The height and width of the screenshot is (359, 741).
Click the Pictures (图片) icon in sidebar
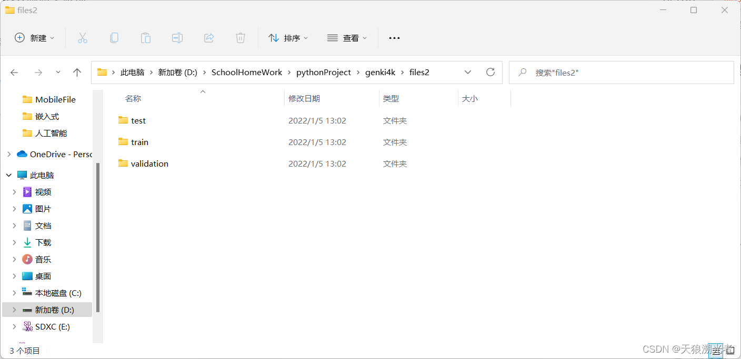(27, 209)
